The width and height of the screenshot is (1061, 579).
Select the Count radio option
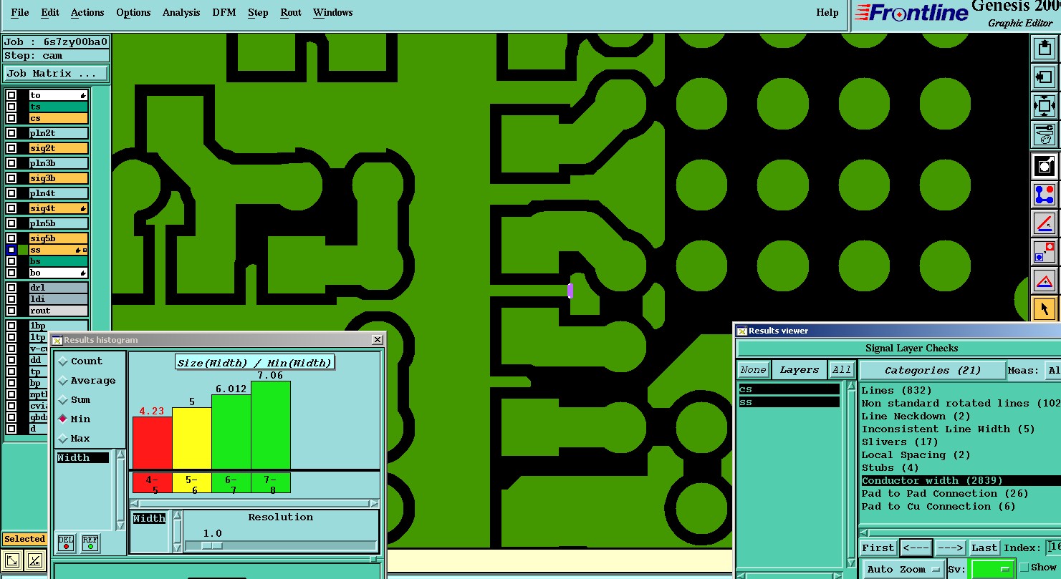pyautogui.click(x=63, y=361)
